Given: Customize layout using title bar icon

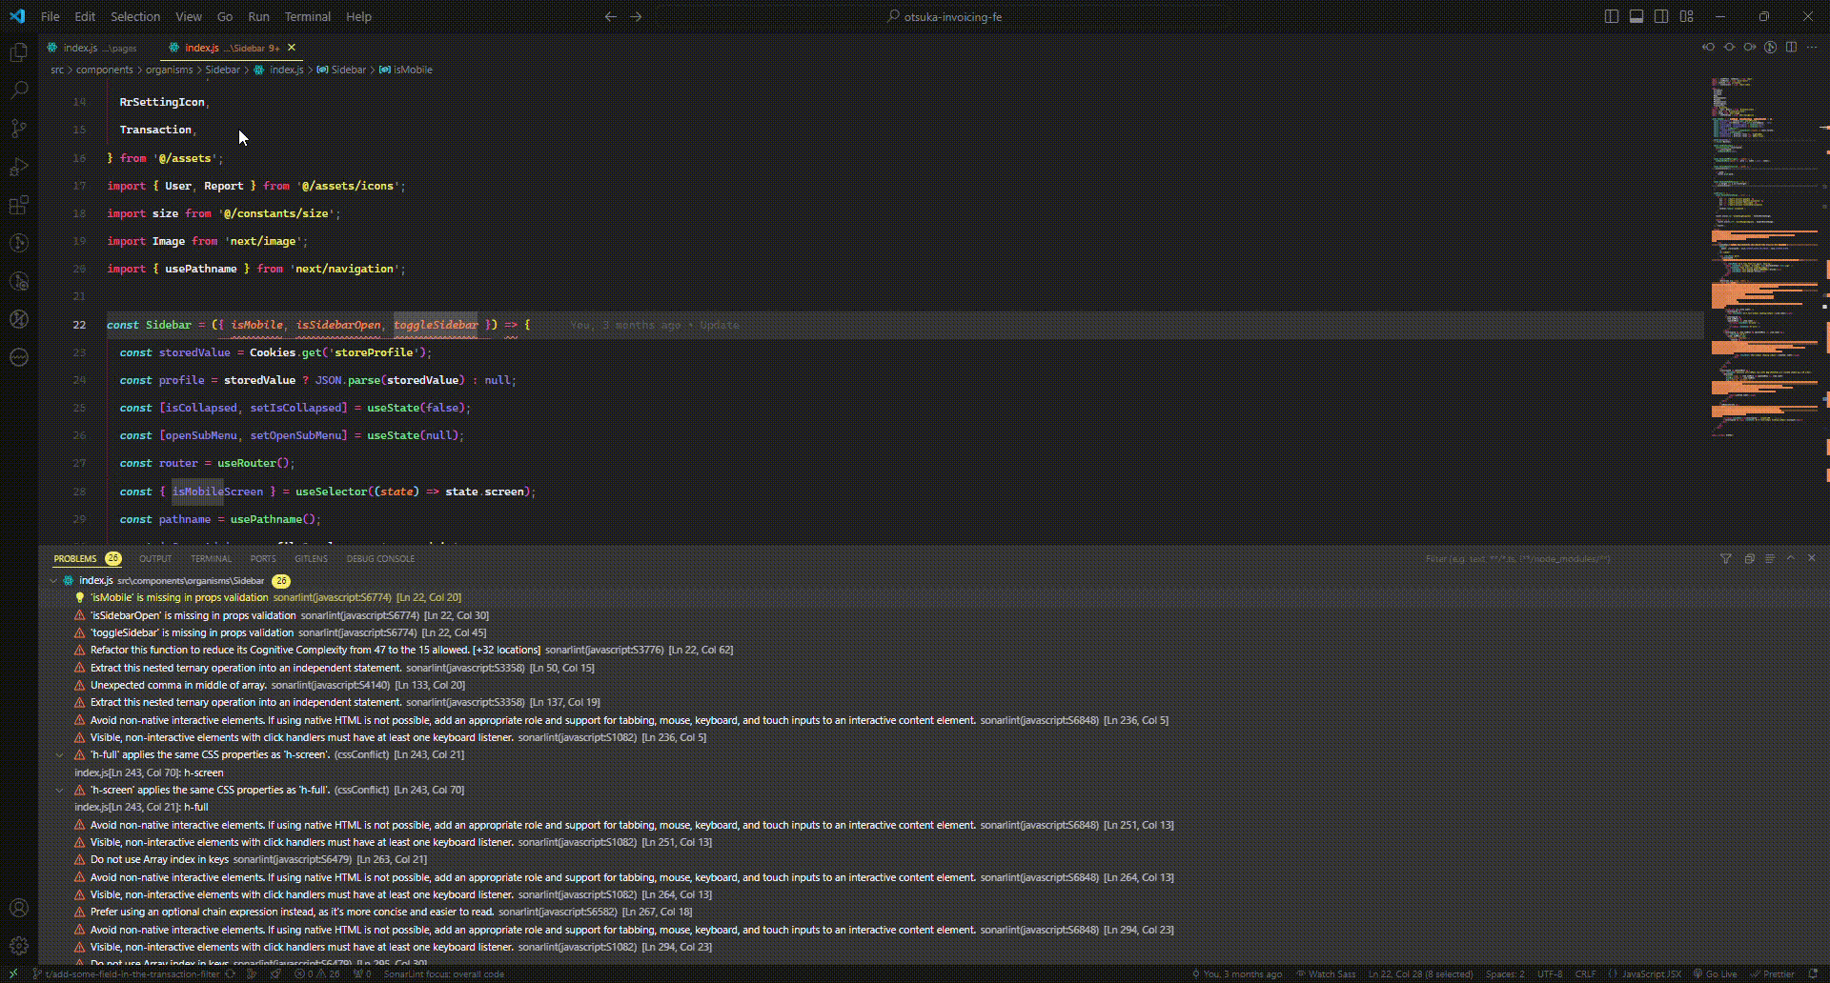Looking at the screenshot, I should coord(1687,16).
